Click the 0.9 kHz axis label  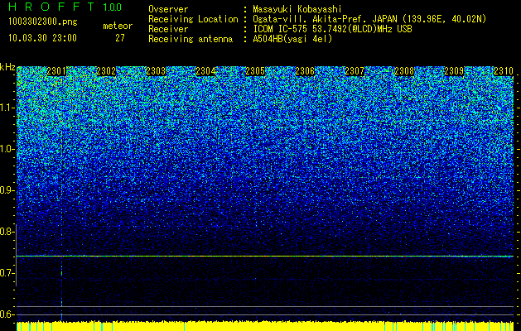(x=7, y=190)
